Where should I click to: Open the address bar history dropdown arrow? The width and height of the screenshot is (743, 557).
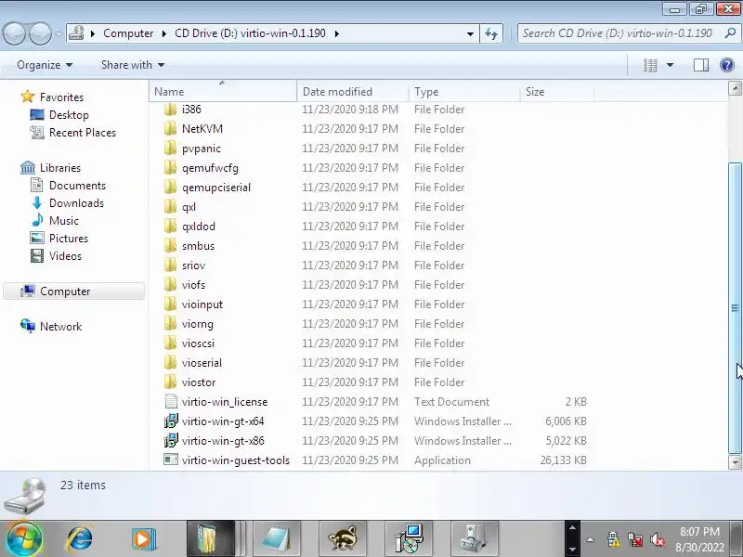tap(470, 34)
